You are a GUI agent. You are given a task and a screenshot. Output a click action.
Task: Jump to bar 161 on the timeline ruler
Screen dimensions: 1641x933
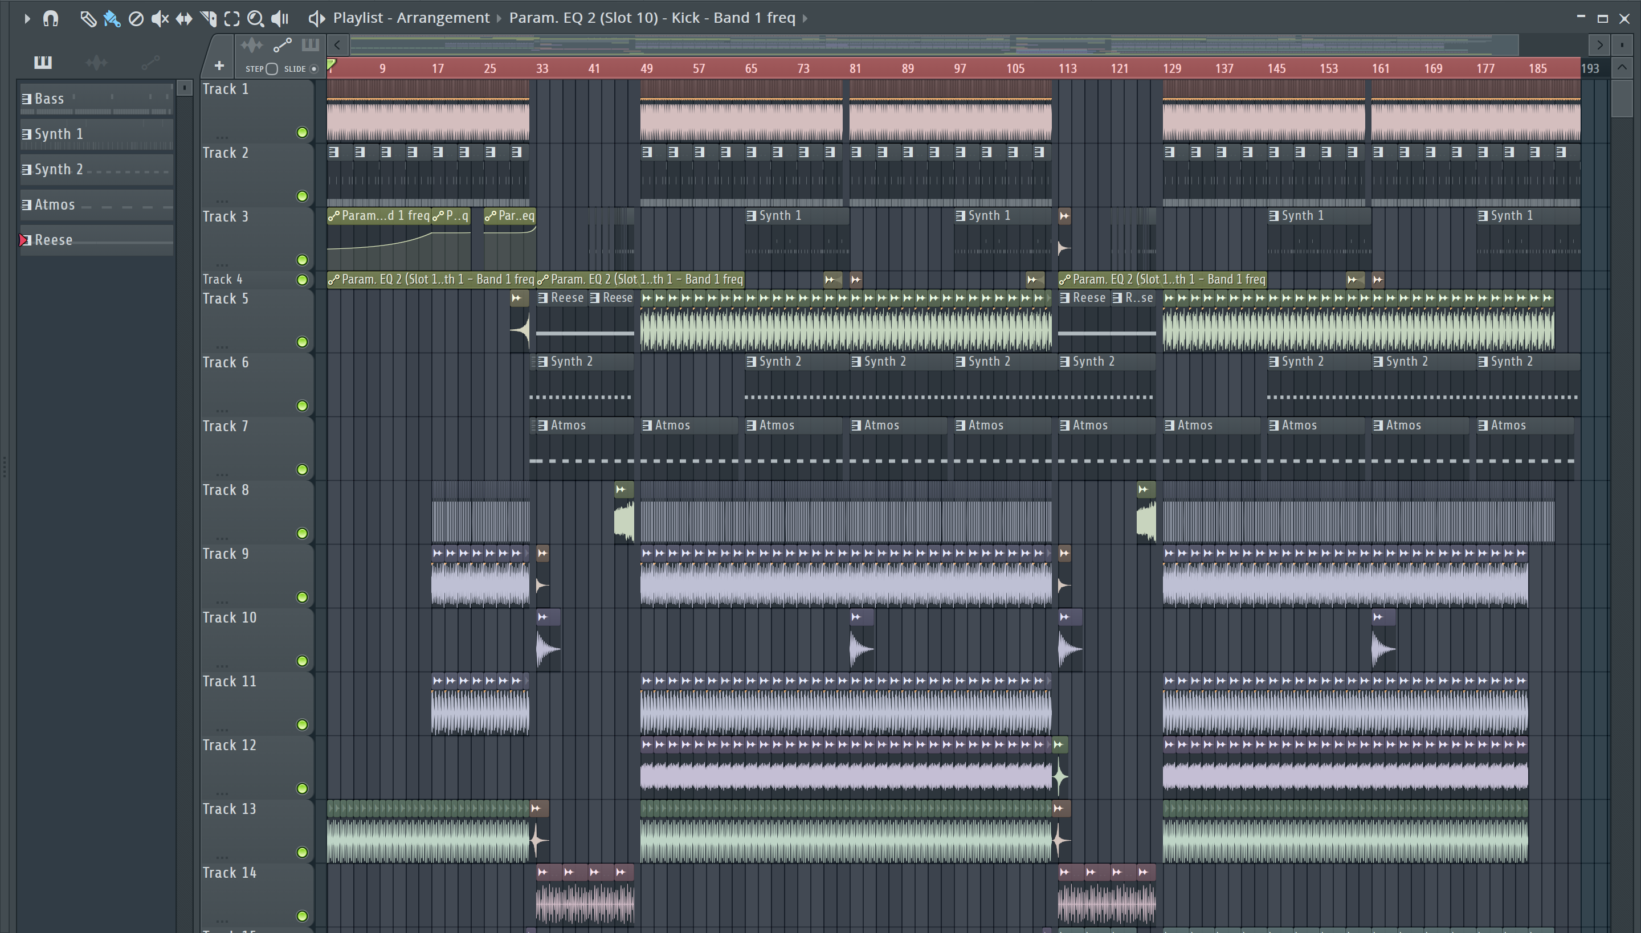1381,68
